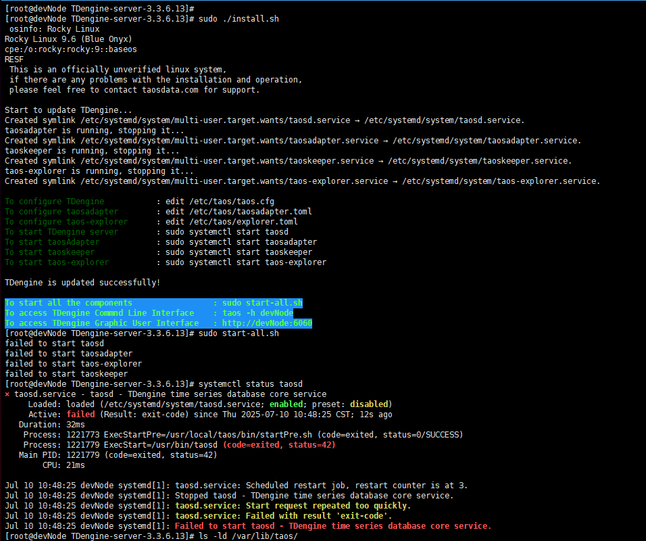Select the highlighted 'taos -h devNode' command
The image size is (646, 541).
coord(257,313)
